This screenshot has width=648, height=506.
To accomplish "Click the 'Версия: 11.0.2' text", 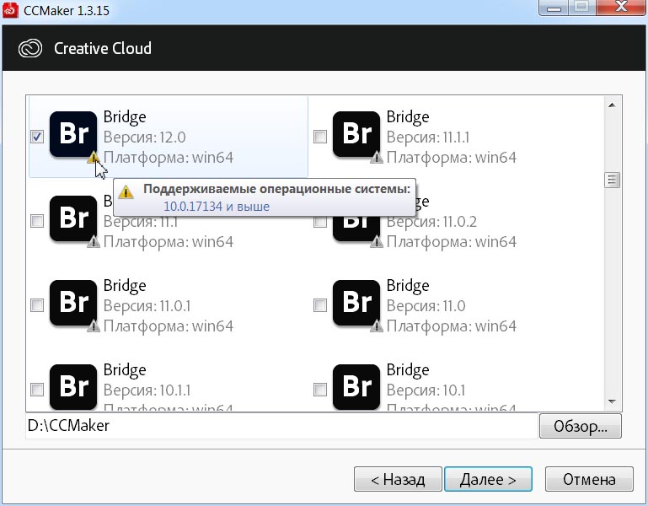I will click(x=432, y=222).
